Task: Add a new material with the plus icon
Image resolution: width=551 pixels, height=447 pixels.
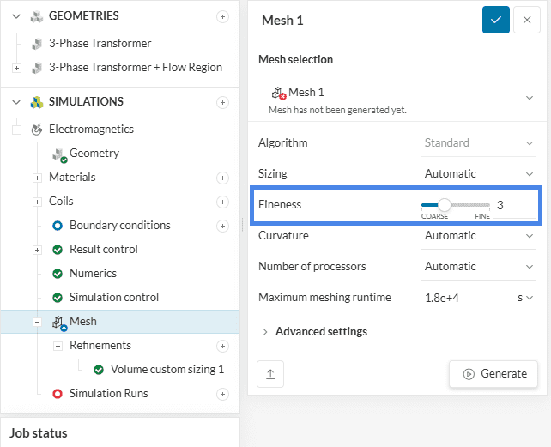Action: point(223,178)
